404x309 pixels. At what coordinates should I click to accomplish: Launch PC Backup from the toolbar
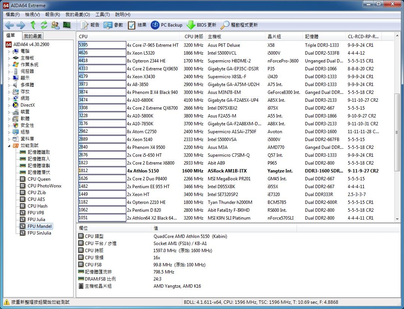pos(166,25)
